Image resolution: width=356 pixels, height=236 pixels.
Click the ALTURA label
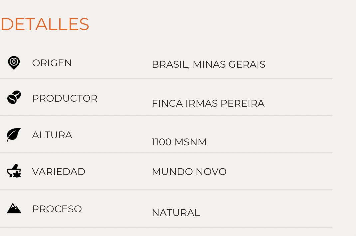(52, 135)
